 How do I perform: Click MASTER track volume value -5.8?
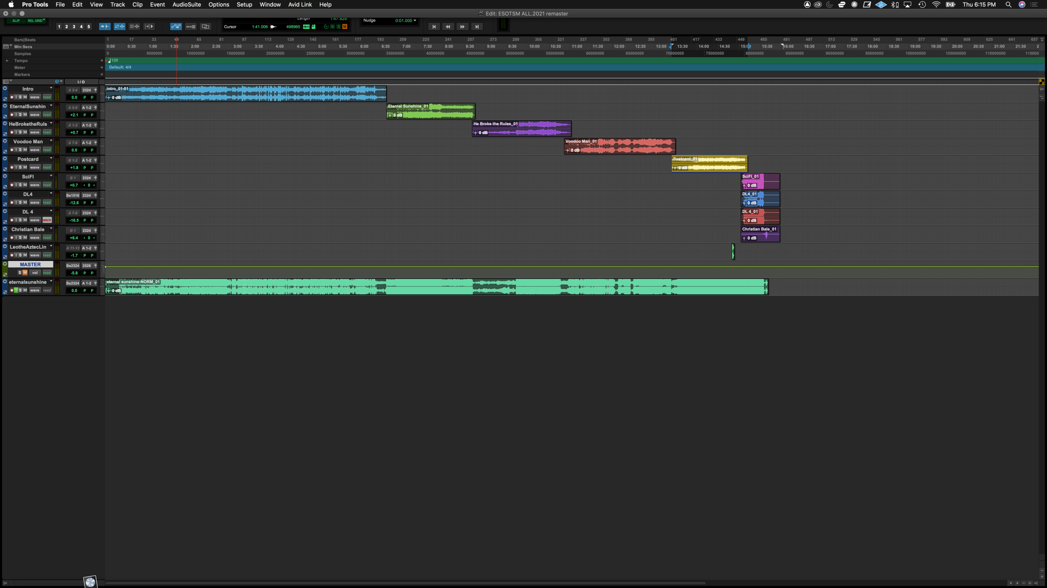tap(74, 273)
